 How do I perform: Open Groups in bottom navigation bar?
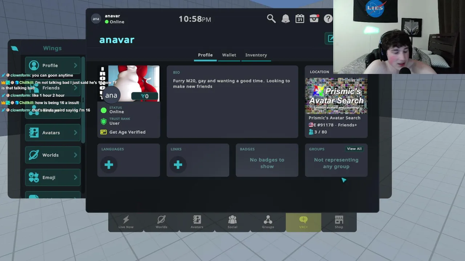pyautogui.click(x=268, y=222)
